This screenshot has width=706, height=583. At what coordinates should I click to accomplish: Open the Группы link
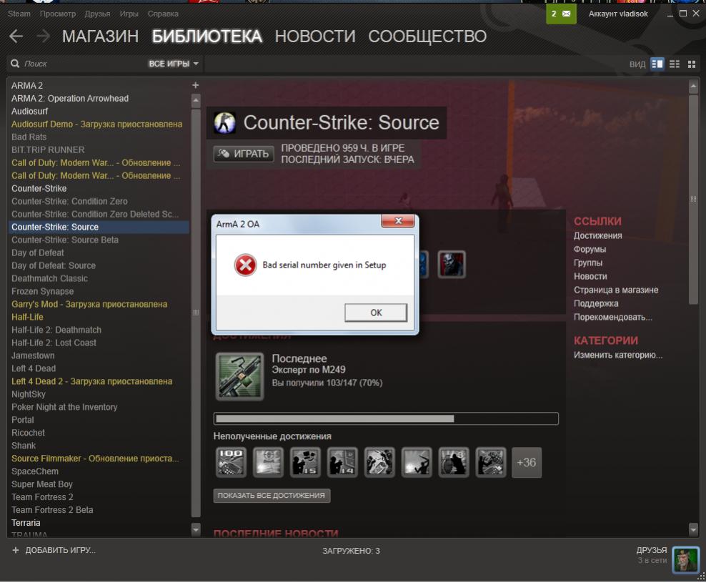pos(588,263)
